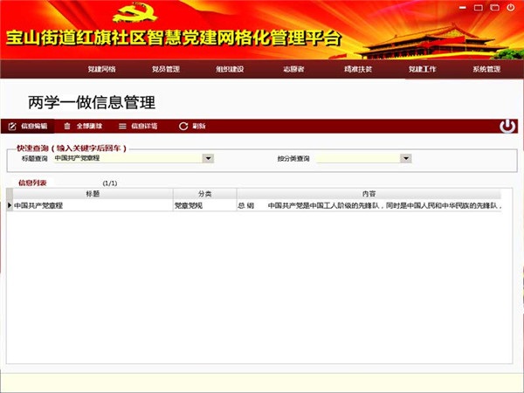The image size is (524, 393).
Task: Click the power icon in the top-right window controls
Action: (x=511, y=7)
